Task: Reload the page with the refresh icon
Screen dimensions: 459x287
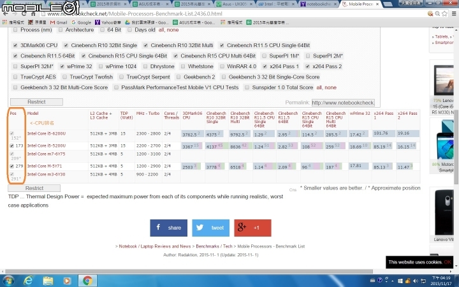Action: coord(24,14)
